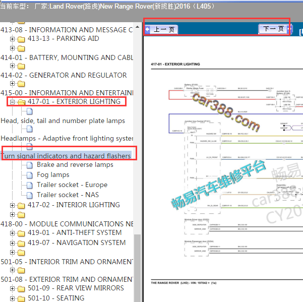303x302 pixels.
Task: Expand the 415-00 INFORMATION AND ENTERTAINMENT node
Action: (x=12, y=84)
